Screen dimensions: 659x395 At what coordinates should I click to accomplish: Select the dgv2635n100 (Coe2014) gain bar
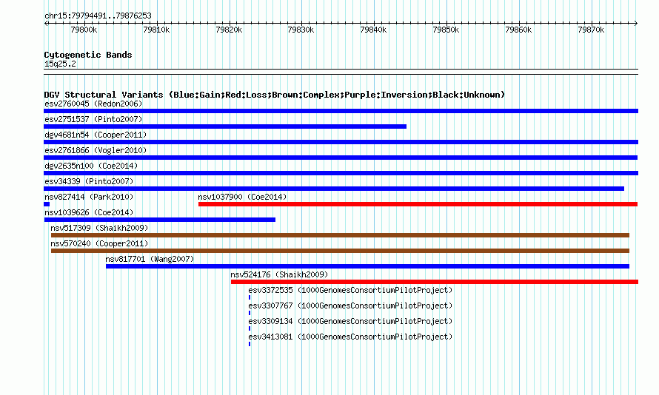[x=341, y=173]
